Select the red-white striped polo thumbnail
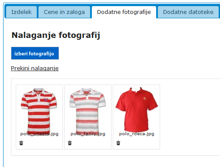 tap(39, 110)
